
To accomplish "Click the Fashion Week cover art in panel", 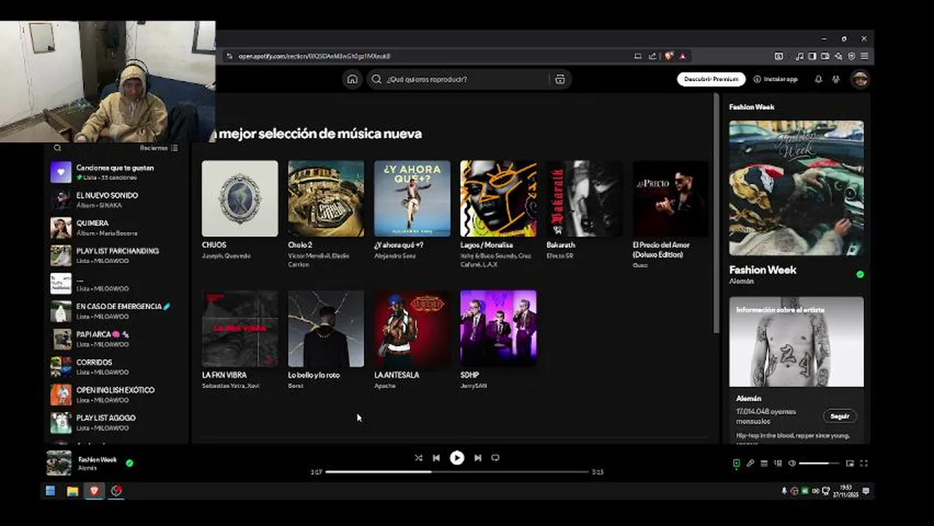I will click(797, 188).
